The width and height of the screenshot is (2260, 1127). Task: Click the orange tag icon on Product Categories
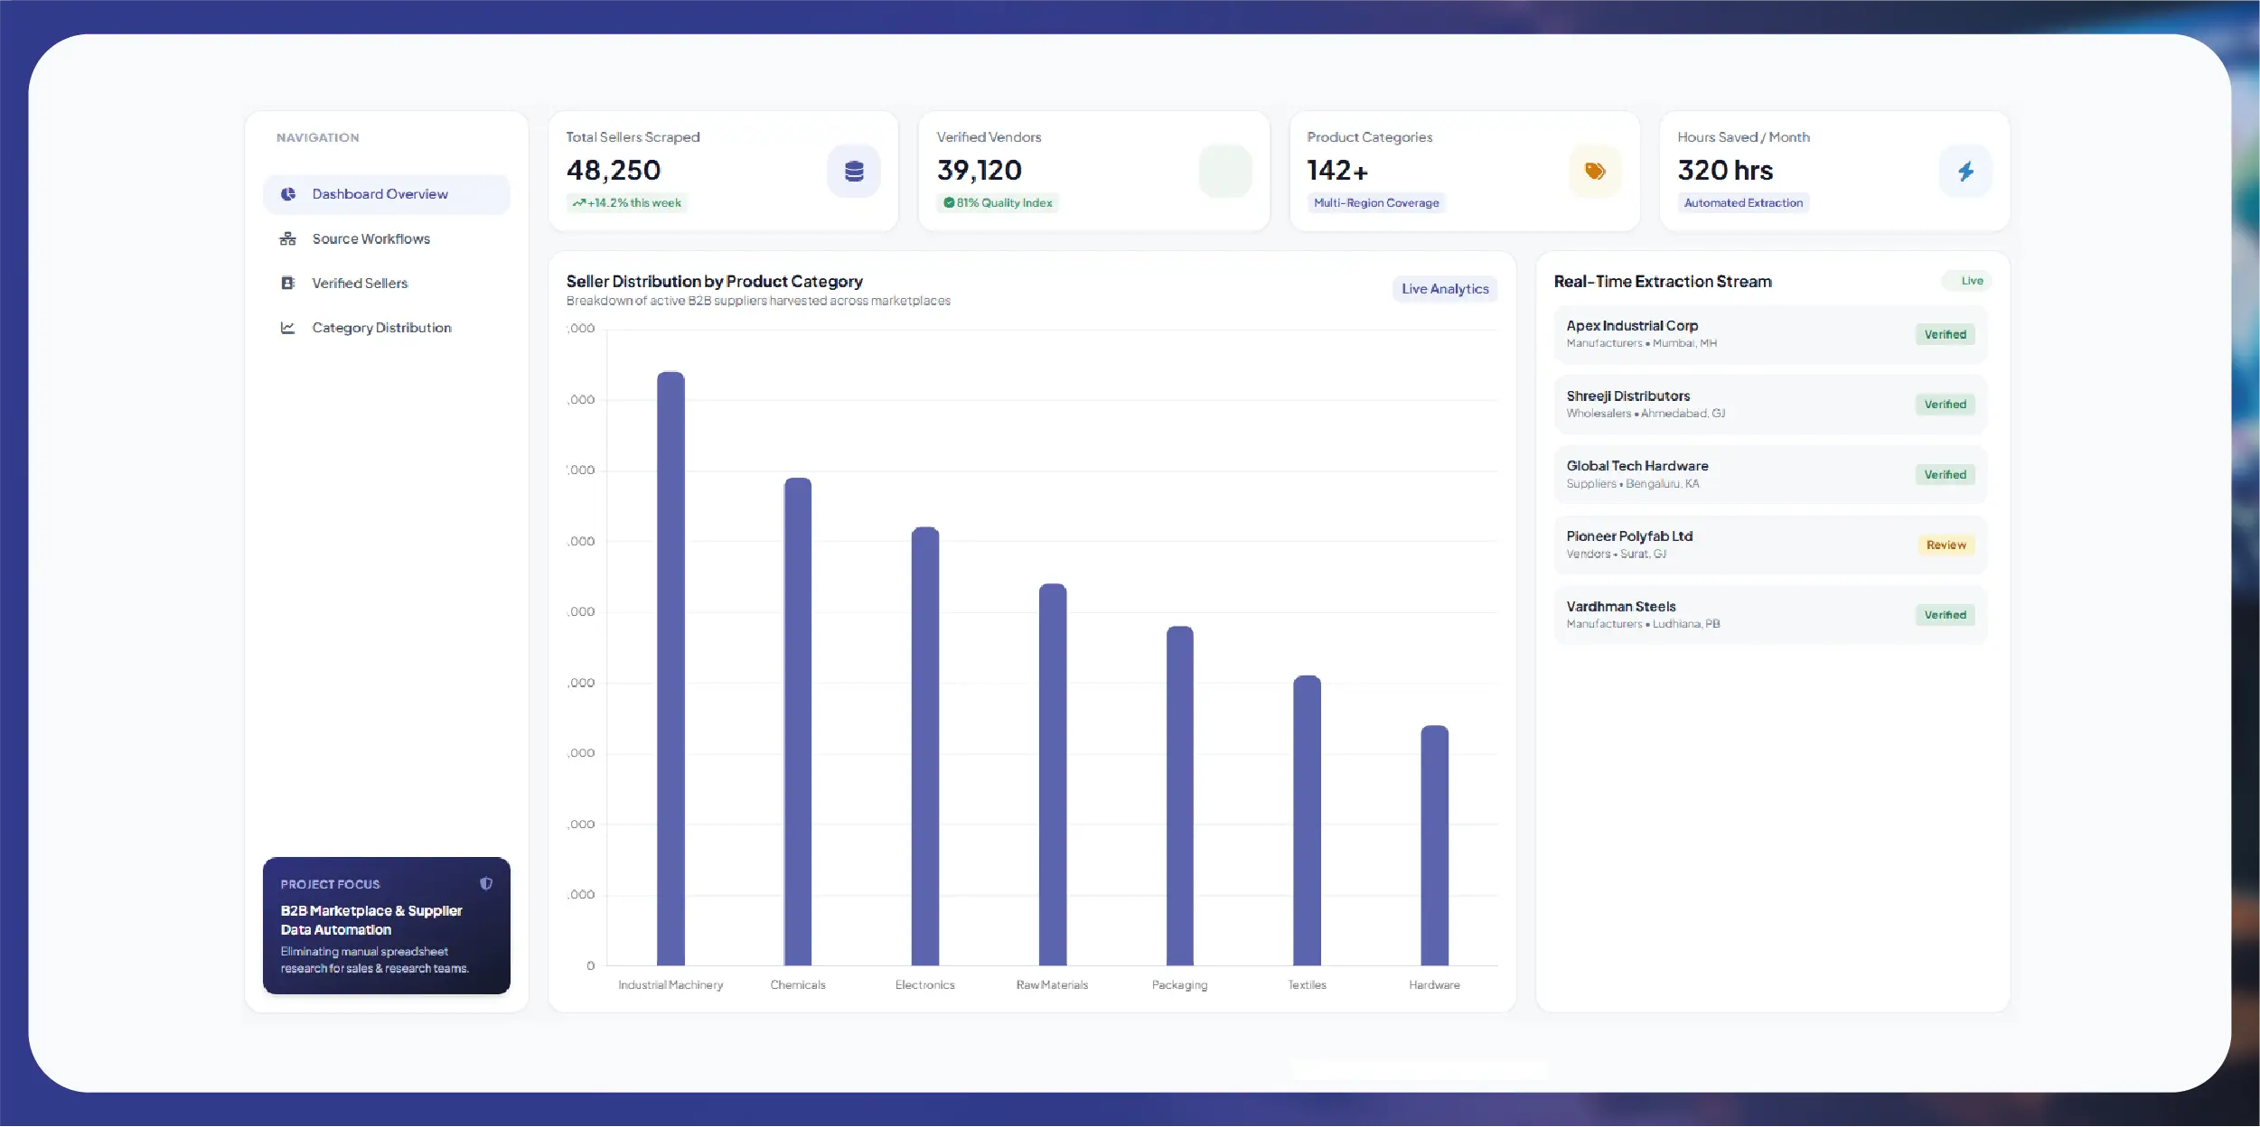pos(1595,171)
